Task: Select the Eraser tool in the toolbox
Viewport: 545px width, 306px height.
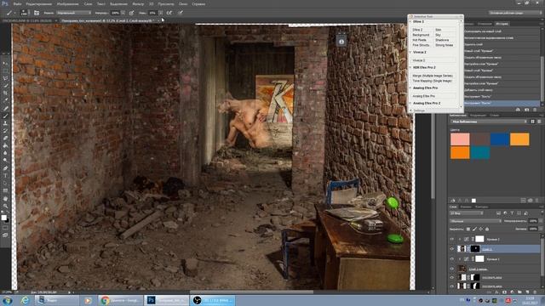Action: point(6,138)
